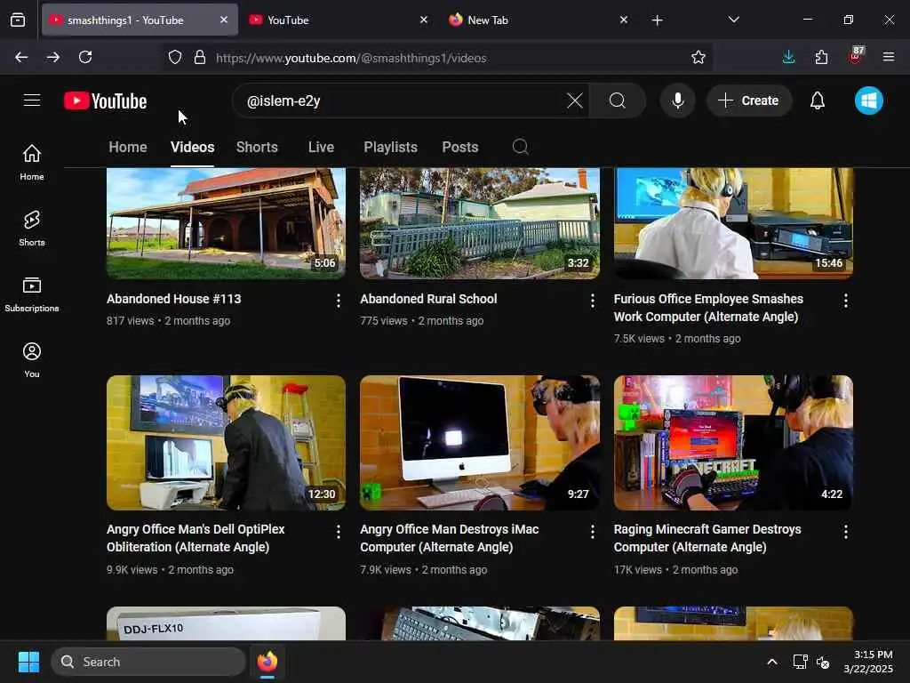Image resolution: width=910 pixels, height=683 pixels.
Task: View site security lock information
Action: click(200, 57)
